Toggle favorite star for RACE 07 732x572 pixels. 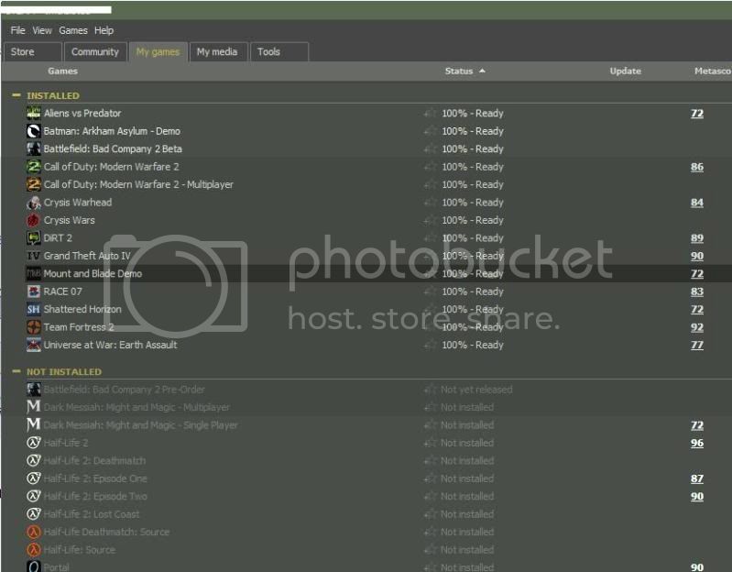tap(430, 291)
